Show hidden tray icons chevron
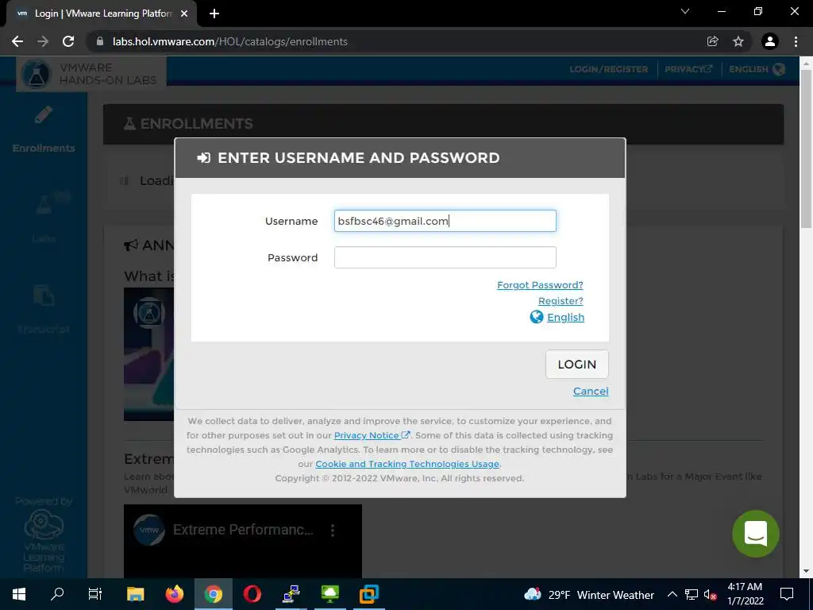813x610 pixels. click(x=672, y=594)
